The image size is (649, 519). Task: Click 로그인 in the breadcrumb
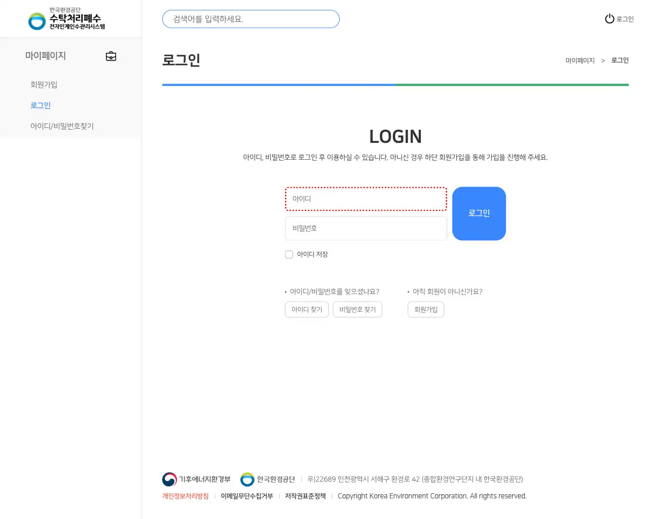pos(620,60)
